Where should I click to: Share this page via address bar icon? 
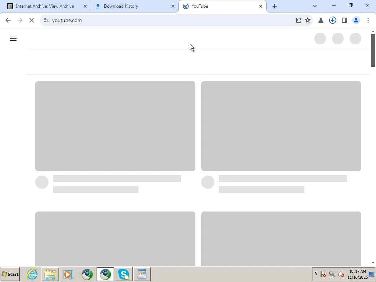[299, 21]
